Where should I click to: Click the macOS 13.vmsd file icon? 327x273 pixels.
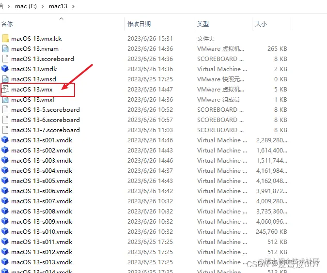coord(5,79)
